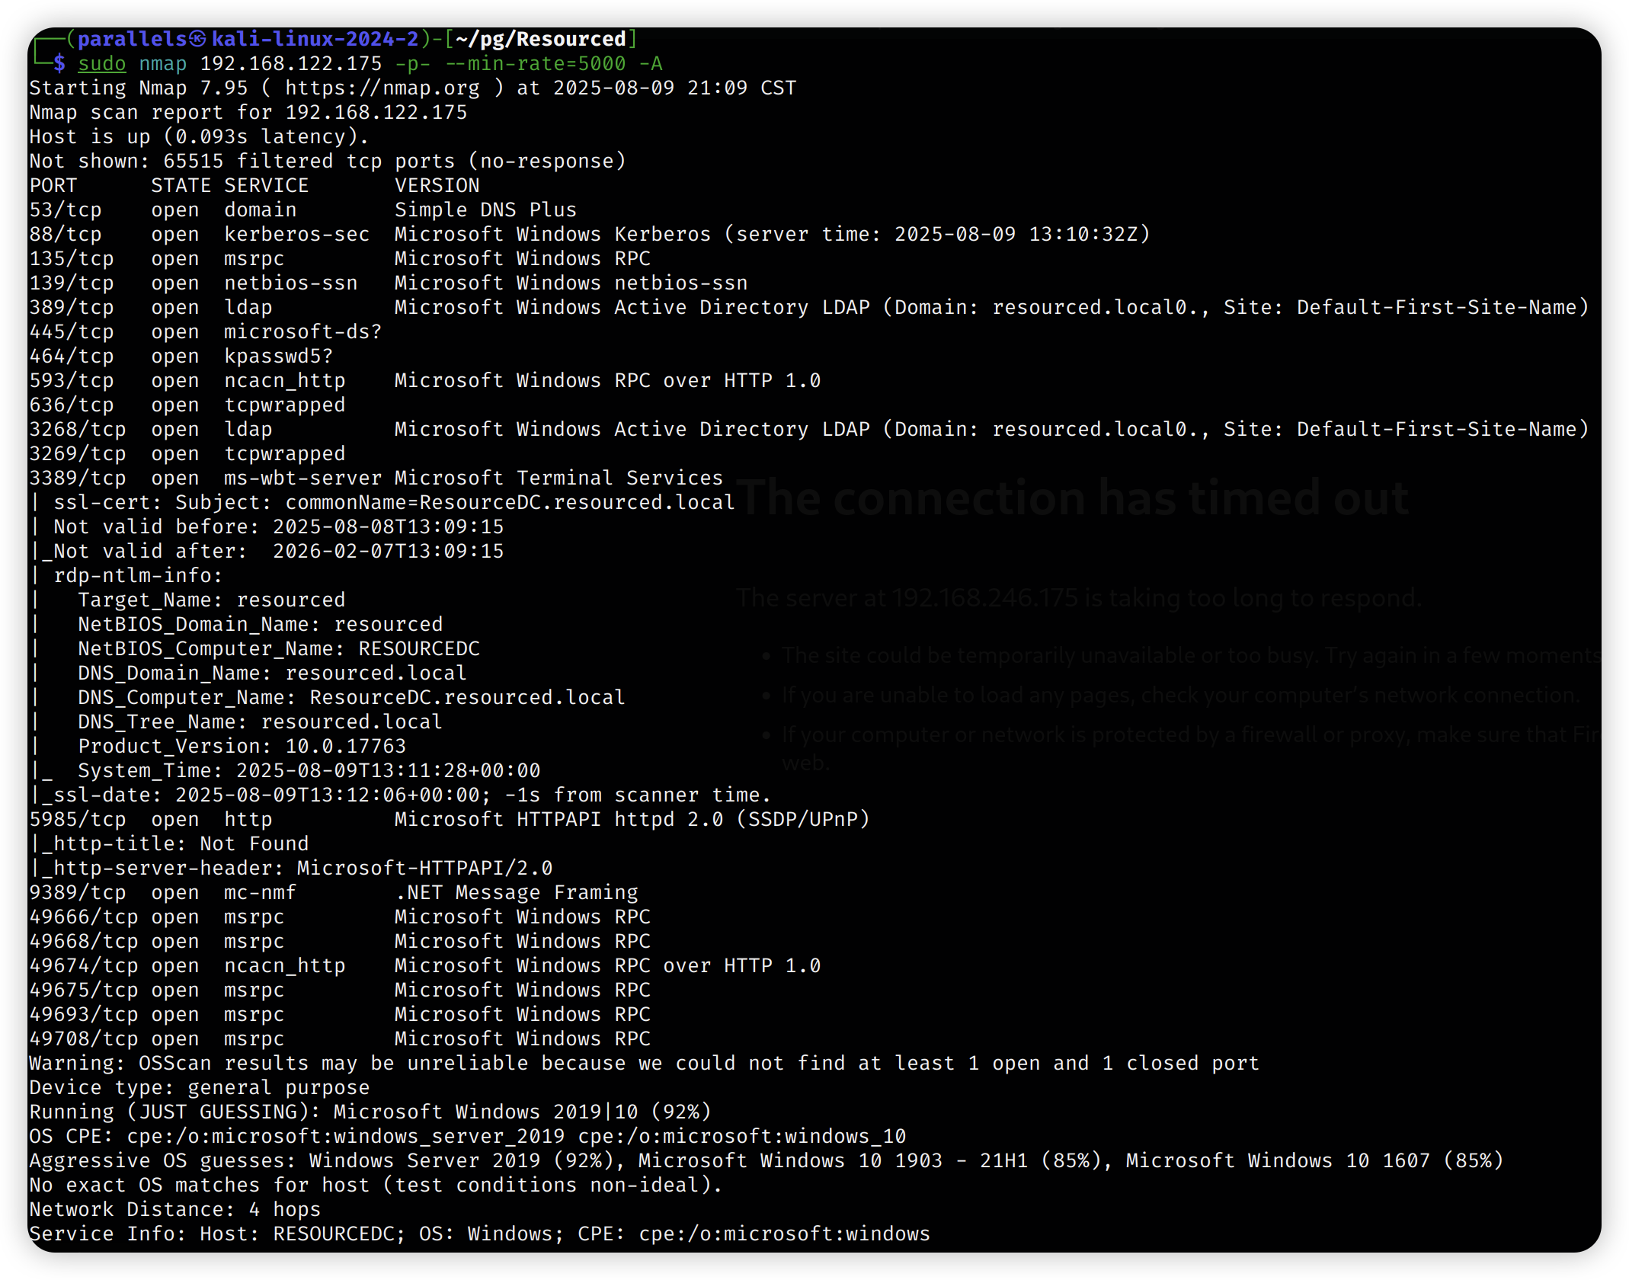The height and width of the screenshot is (1280, 1629).
Task: Click the 'Device type: general purpose' line
Action: pyautogui.click(x=200, y=1088)
